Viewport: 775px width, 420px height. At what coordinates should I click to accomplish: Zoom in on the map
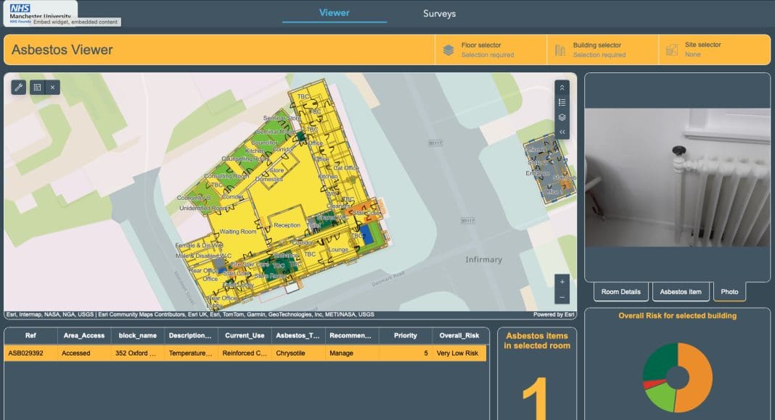[562, 282]
